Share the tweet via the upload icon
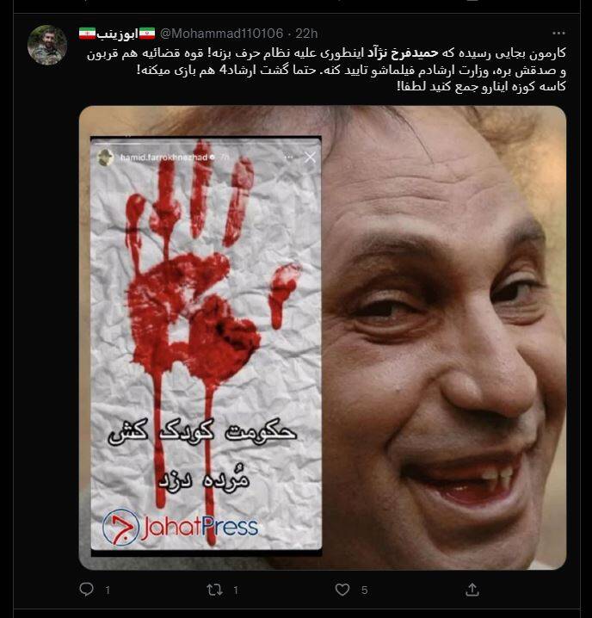The height and width of the screenshot is (618, 592). tap(472, 590)
